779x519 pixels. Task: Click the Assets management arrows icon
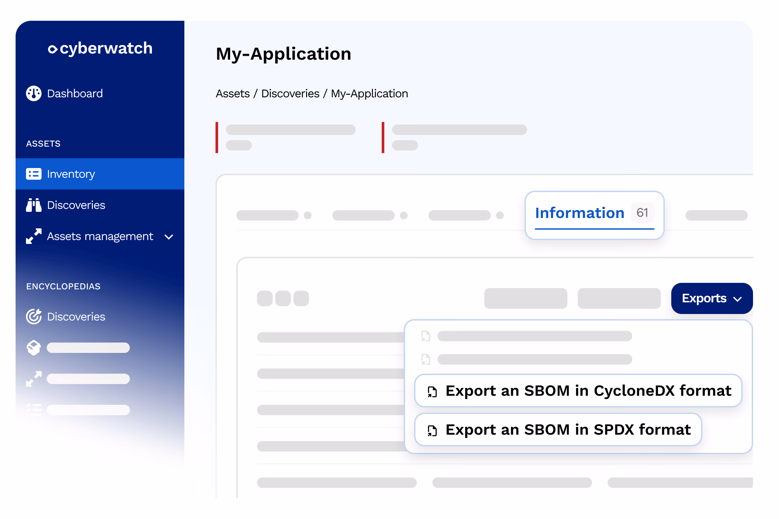[34, 236]
